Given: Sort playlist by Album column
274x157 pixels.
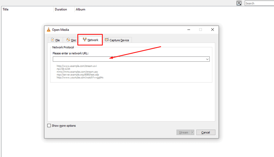Looking at the screenshot, I should tap(81, 9).
